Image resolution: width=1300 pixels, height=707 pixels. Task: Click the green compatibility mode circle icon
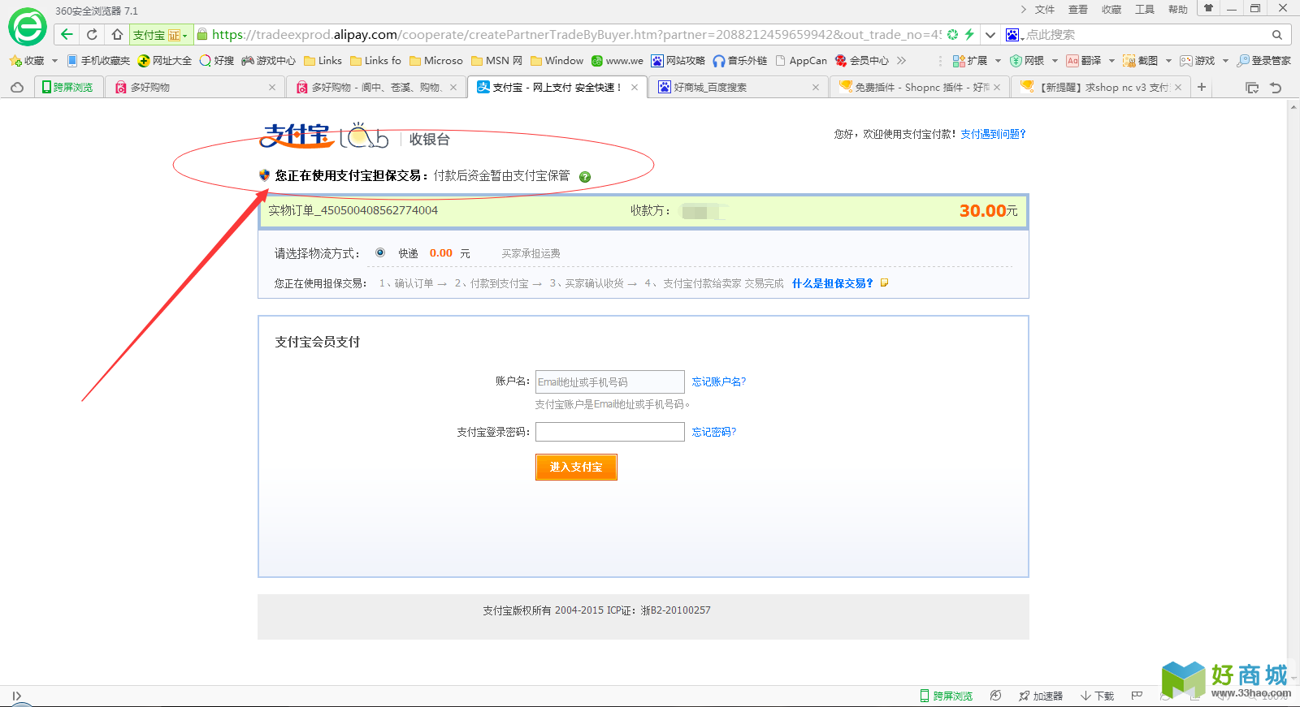point(952,34)
